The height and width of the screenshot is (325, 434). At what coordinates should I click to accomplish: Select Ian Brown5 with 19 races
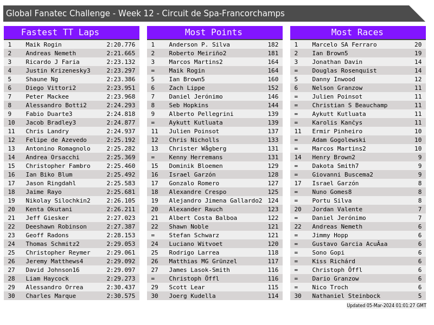click(330, 53)
